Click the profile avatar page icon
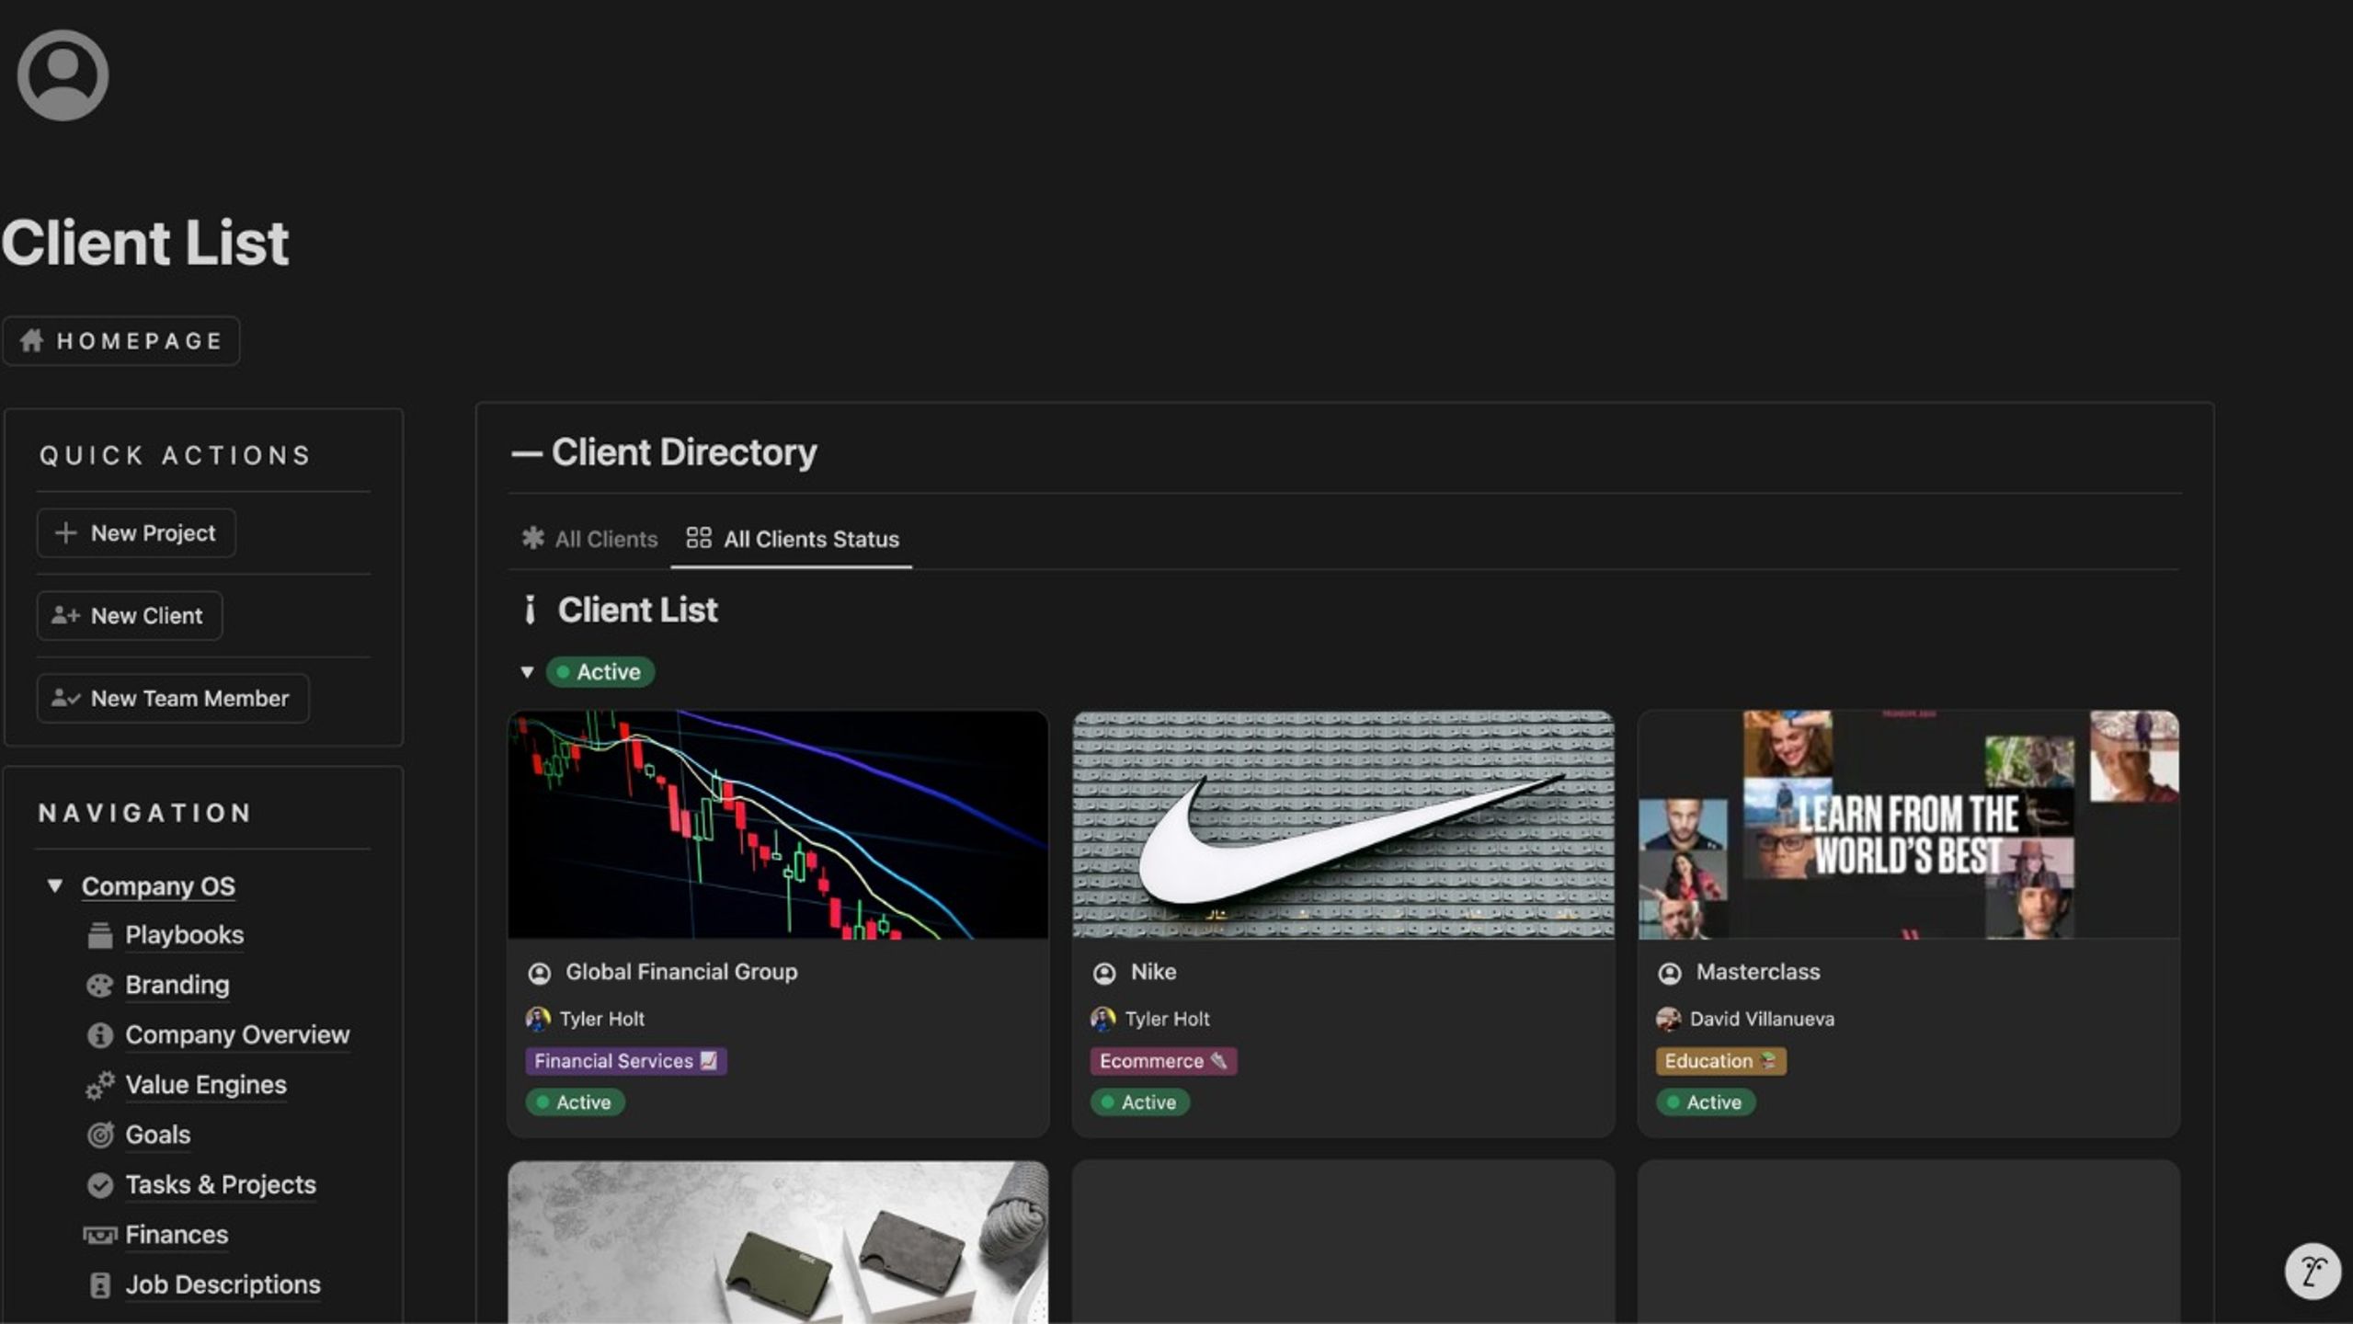Image resolution: width=2353 pixels, height=1324 pixels. (x=63, y=74)
